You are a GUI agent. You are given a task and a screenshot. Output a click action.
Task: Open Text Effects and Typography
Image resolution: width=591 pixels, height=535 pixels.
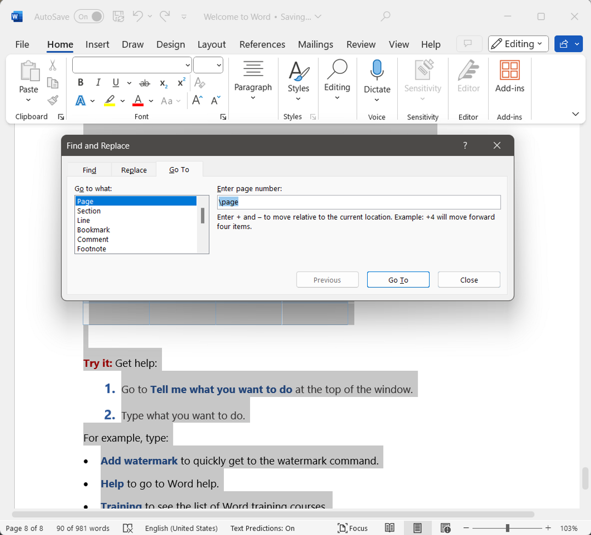(80, 101)
